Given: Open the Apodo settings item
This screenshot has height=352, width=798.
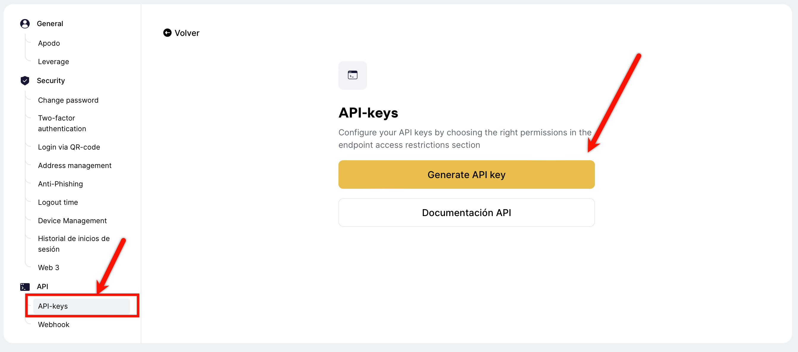Looking at the screenshot, I should click(x=49, y=43).
